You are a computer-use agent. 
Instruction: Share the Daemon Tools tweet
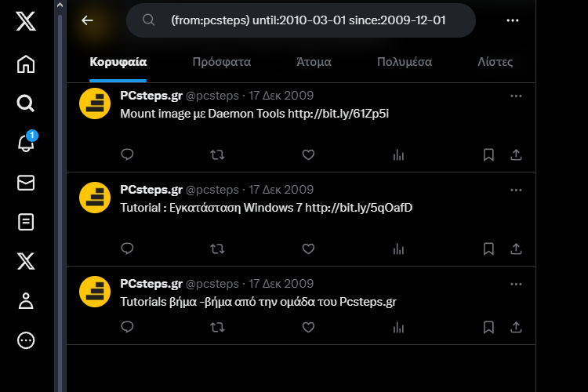(516, 154)
